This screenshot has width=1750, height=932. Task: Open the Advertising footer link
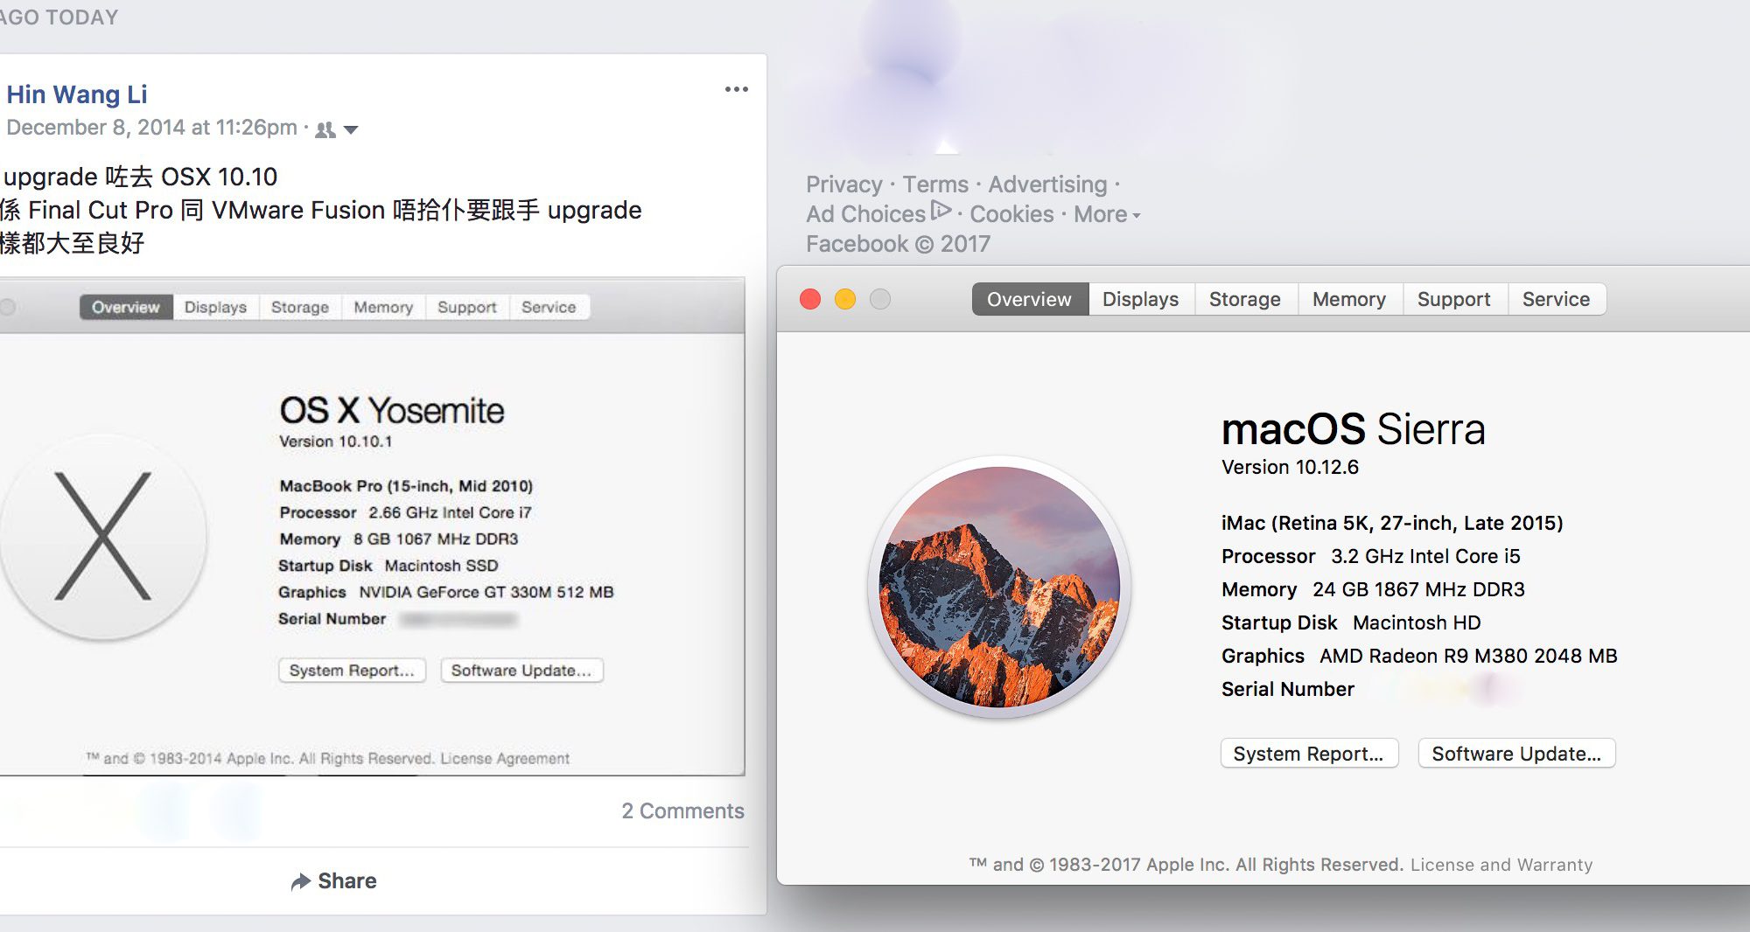[1047, 184]
